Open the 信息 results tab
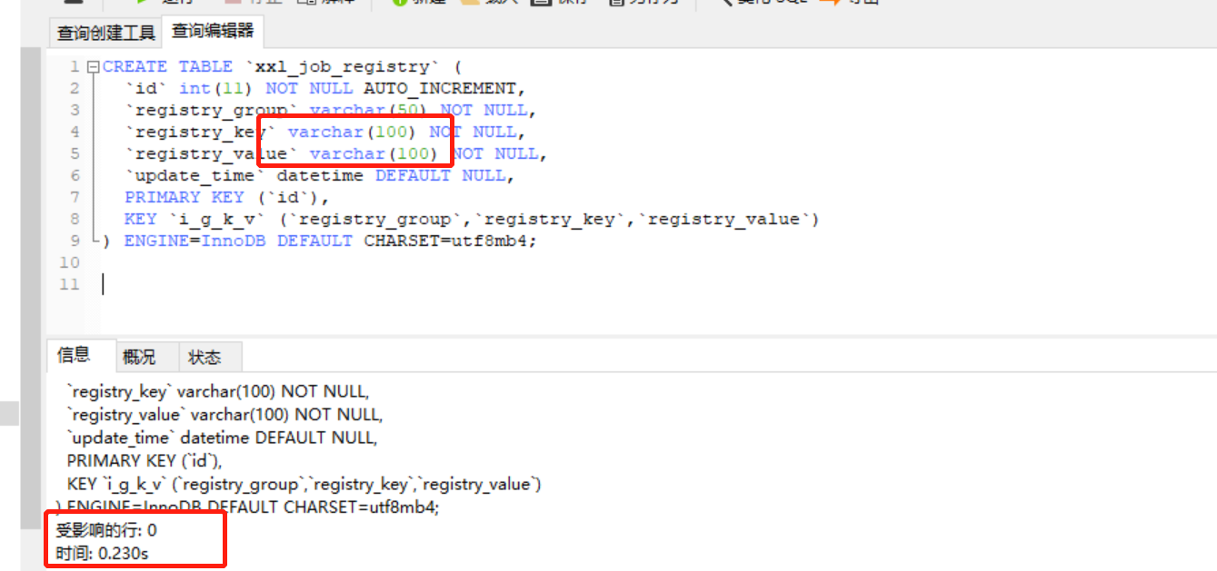Viewport: 1217px width, 571px height. point(75,356)
